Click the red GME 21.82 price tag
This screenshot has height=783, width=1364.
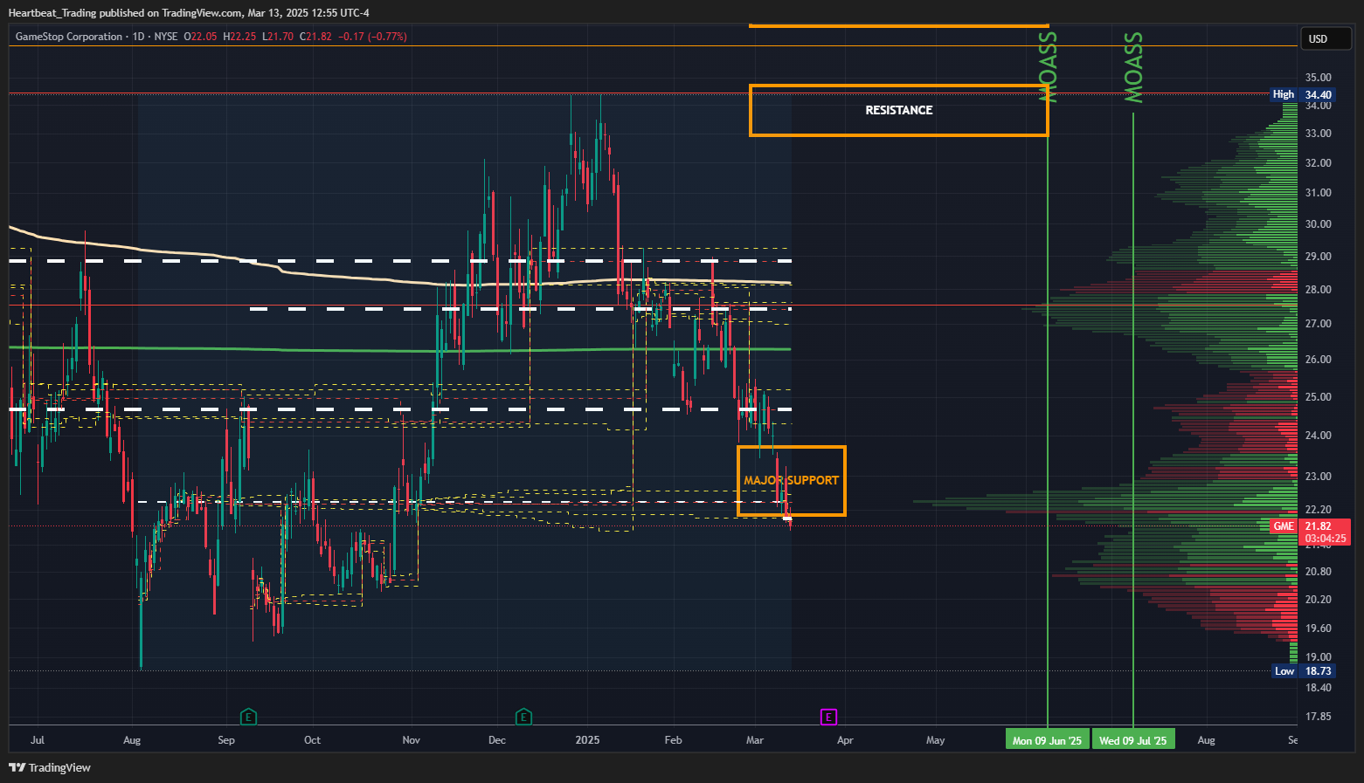pyautogui.click(x=1310, y=532)
